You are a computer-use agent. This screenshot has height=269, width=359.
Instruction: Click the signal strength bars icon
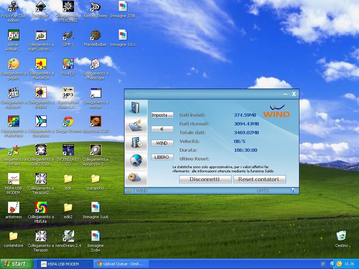[128, 191]
